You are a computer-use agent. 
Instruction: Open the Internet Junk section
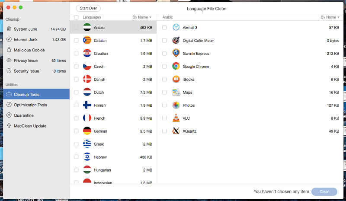click(x=36, y=39)
